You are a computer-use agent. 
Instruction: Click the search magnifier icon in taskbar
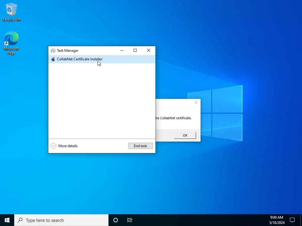[x=20, y=220]
